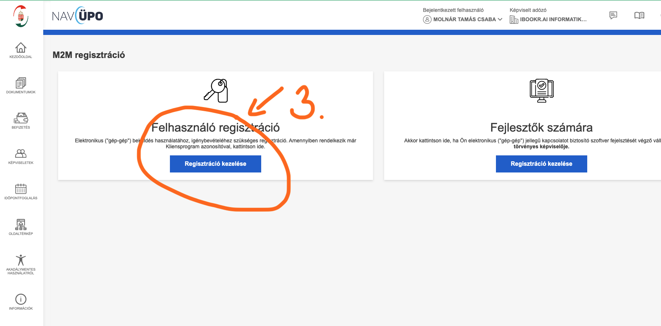Open the messages speech bubble icon
The width and height of the screenshot is (661, 326).
click(613, 15)
